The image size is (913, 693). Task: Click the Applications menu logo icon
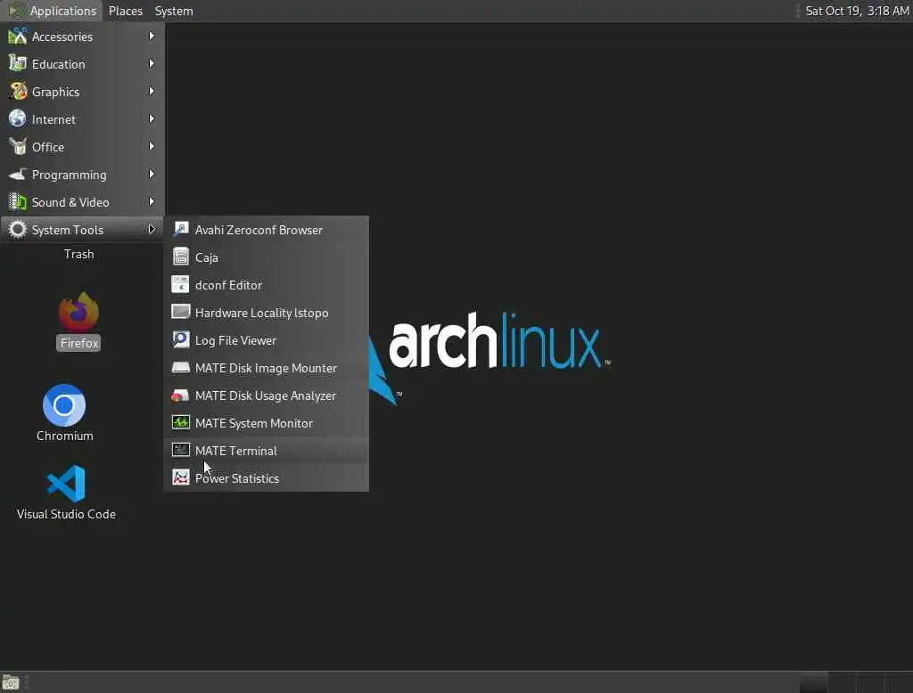[x=16, y=11]
